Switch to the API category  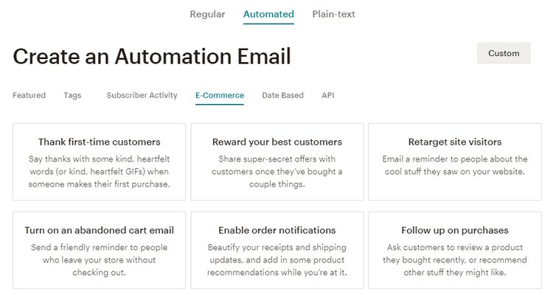pos(327,95)
